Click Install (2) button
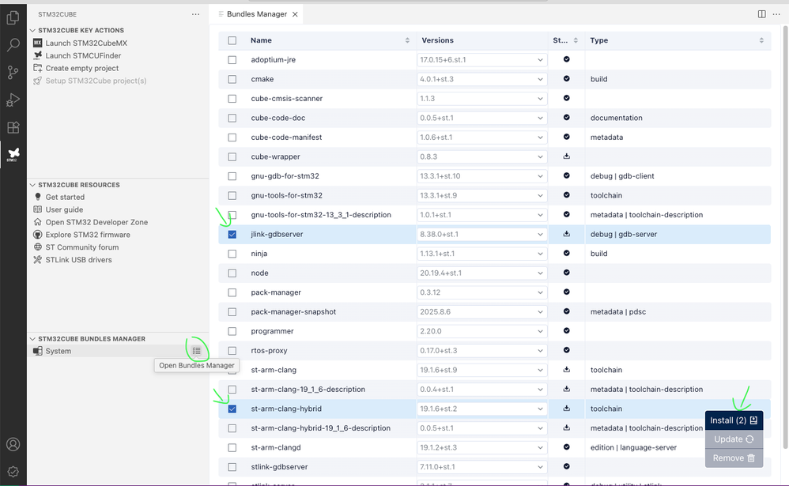The width and height of the screenshot is (789, 486). [x=734, y=420]
